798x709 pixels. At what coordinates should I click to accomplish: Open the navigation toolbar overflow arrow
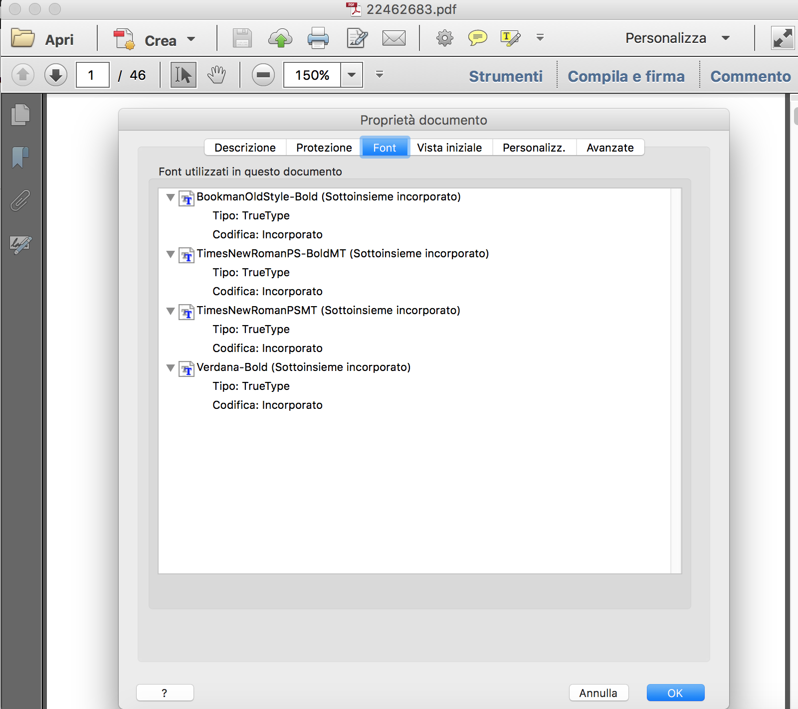[380, 75]
